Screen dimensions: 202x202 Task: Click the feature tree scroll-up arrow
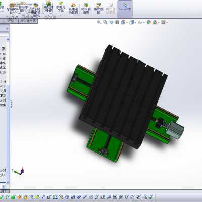(8, 39)
